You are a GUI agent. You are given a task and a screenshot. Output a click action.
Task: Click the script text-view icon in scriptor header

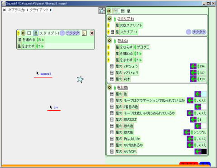click(84, 33)
